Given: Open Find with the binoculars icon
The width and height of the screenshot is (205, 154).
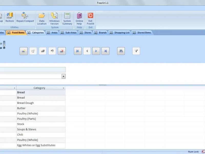Looking at the screenshot, I should [121, 51].
